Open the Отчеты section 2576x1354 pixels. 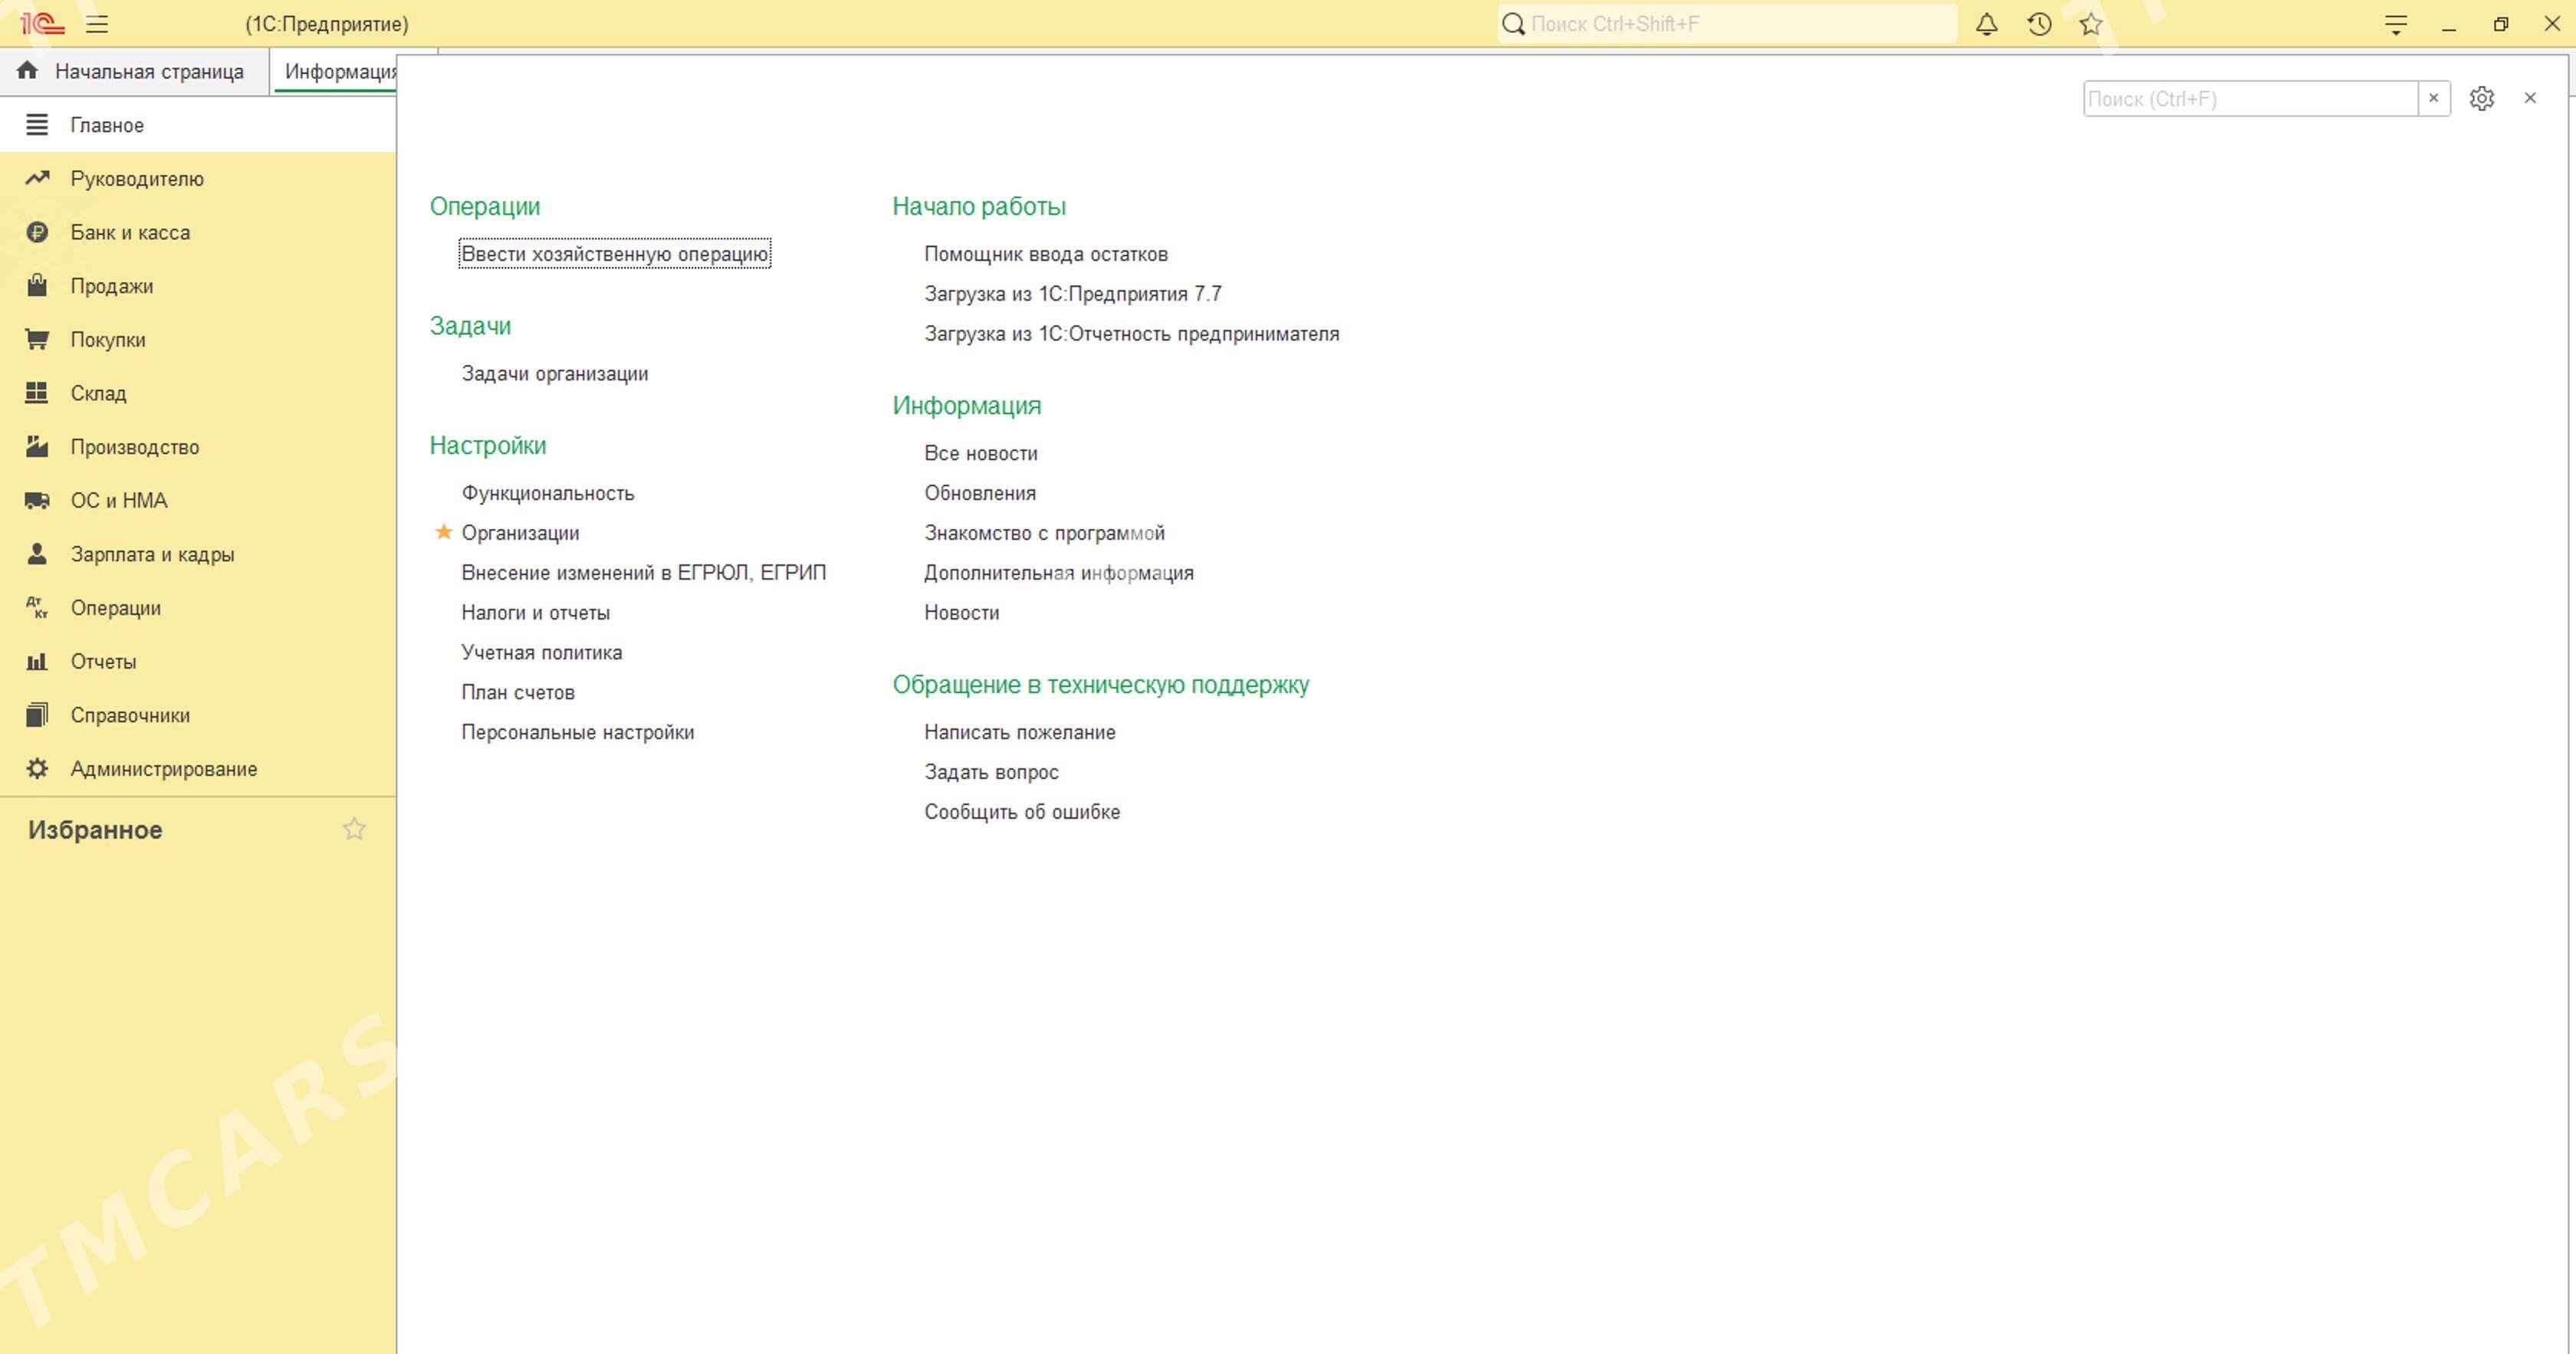(x=198, y=662)
